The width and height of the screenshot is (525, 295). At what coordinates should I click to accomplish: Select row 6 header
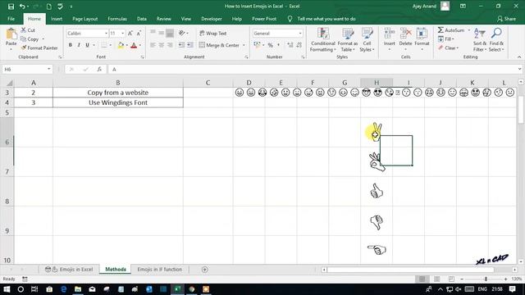(7, 133)
